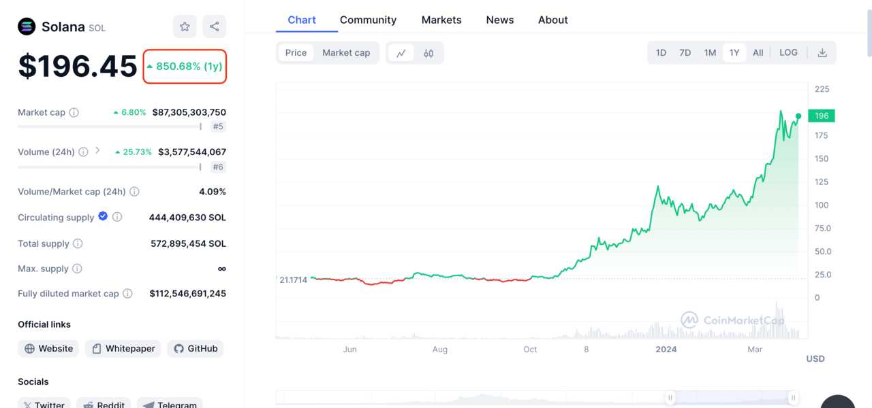Click Fully diluted market cap info icon
This screenshot has height=408, width=872.
tap(130, 294)
